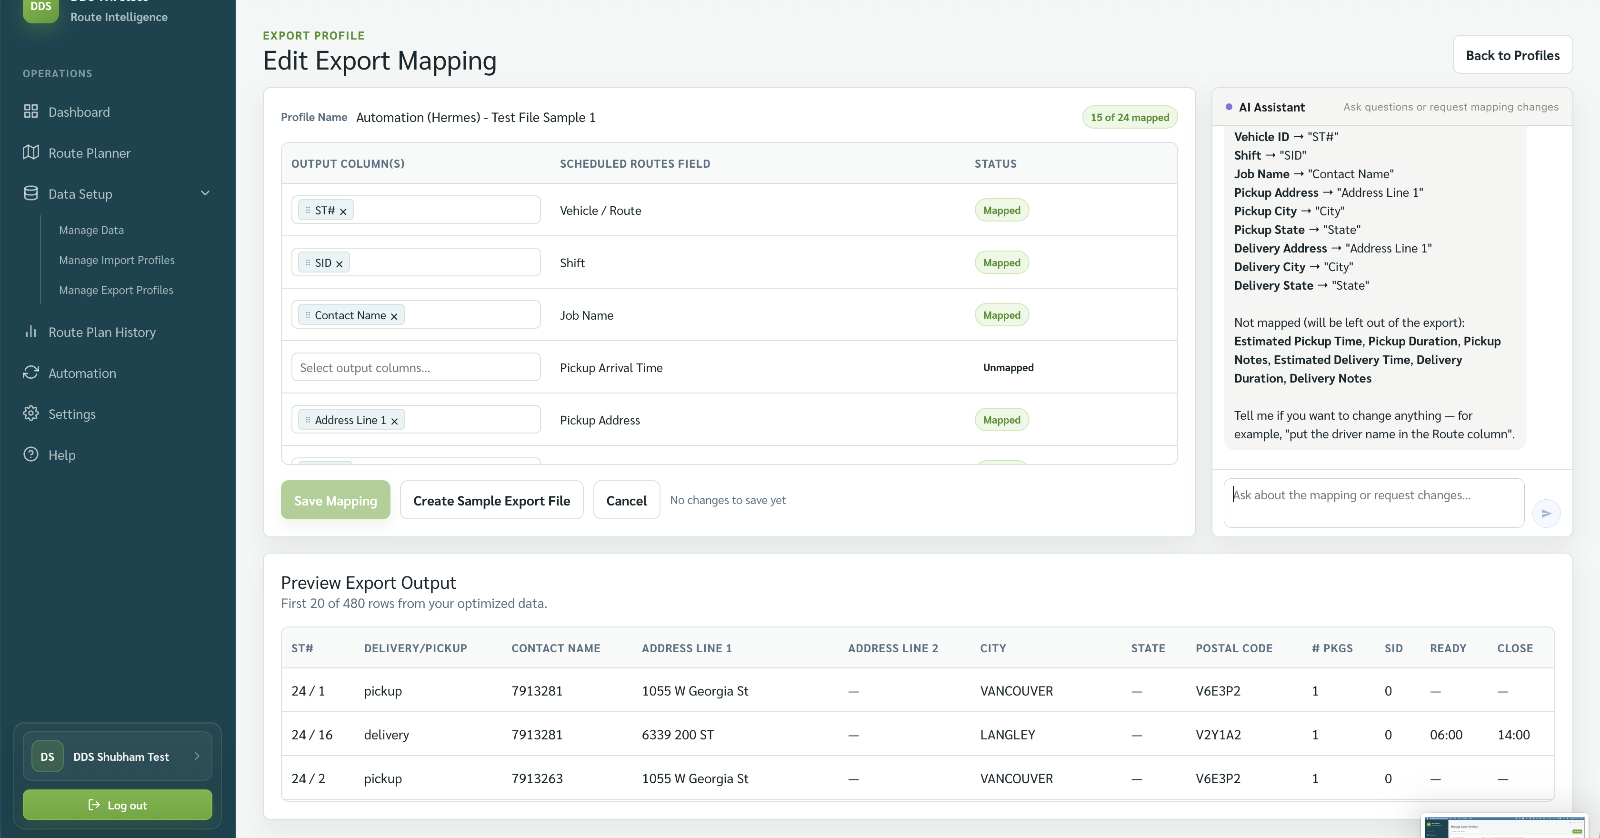Screen dimensions: 1600x838
Task: Click Create Sample Export File
Action: coord(491,500)
